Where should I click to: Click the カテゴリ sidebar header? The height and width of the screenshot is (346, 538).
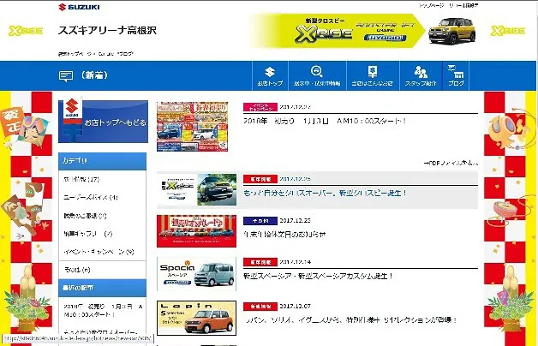click(x=102, y=161)
